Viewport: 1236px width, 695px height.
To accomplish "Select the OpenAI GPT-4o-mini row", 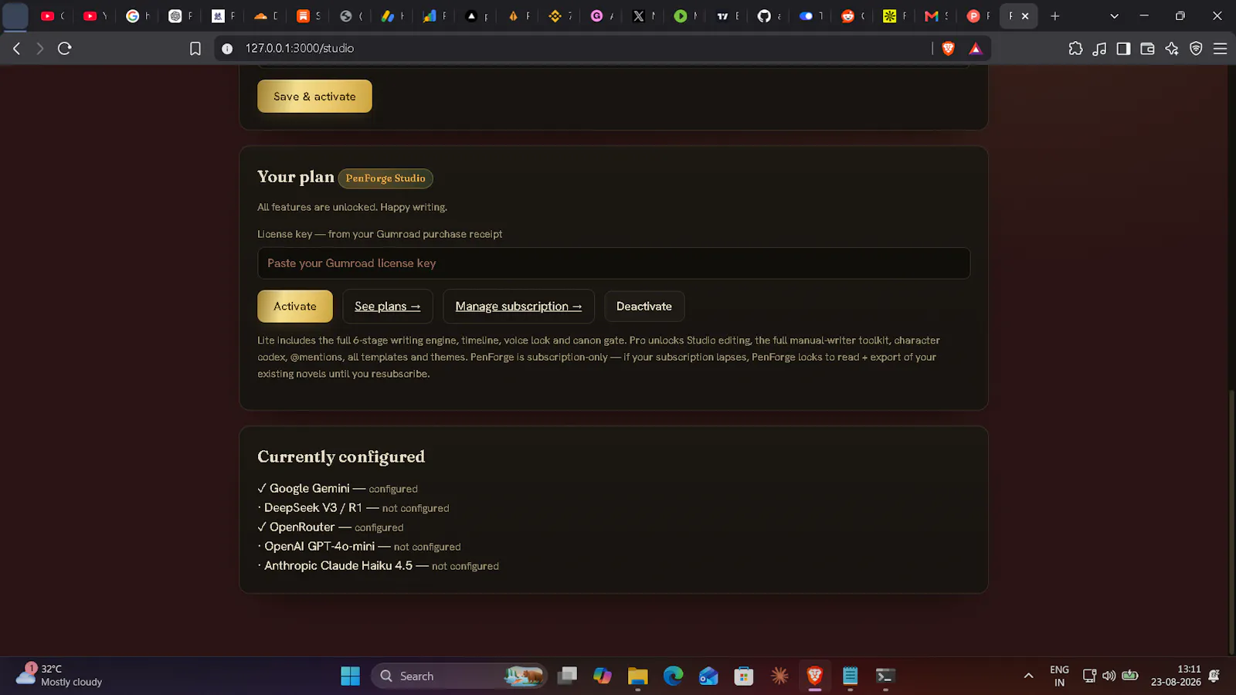I will tap(359, 546).
